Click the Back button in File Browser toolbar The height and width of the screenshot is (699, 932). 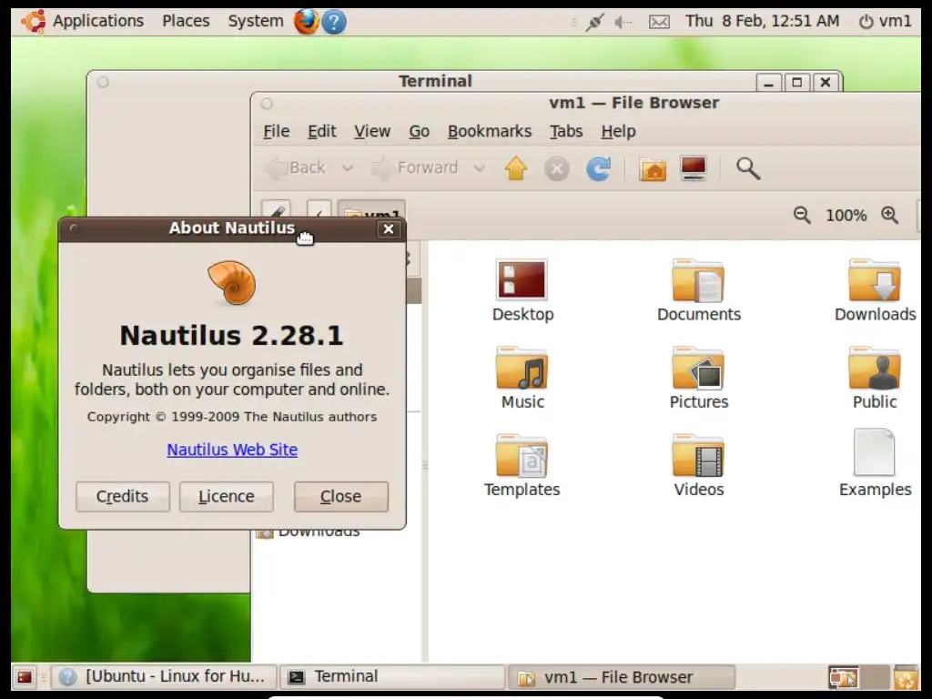(x=297, y=168)
